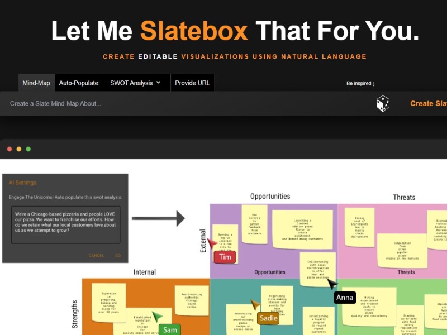Select the black Anna name tag

[x=345, y=298]
